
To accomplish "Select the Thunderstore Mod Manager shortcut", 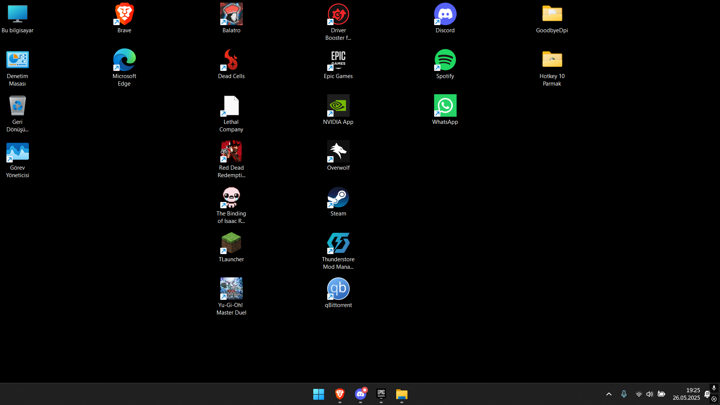I will tap(338, 251).
